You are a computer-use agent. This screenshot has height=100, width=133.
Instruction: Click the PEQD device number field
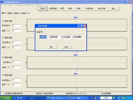coord(55,37)
